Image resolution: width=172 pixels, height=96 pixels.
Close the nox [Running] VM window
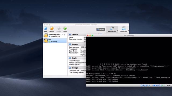pos(88,35)
